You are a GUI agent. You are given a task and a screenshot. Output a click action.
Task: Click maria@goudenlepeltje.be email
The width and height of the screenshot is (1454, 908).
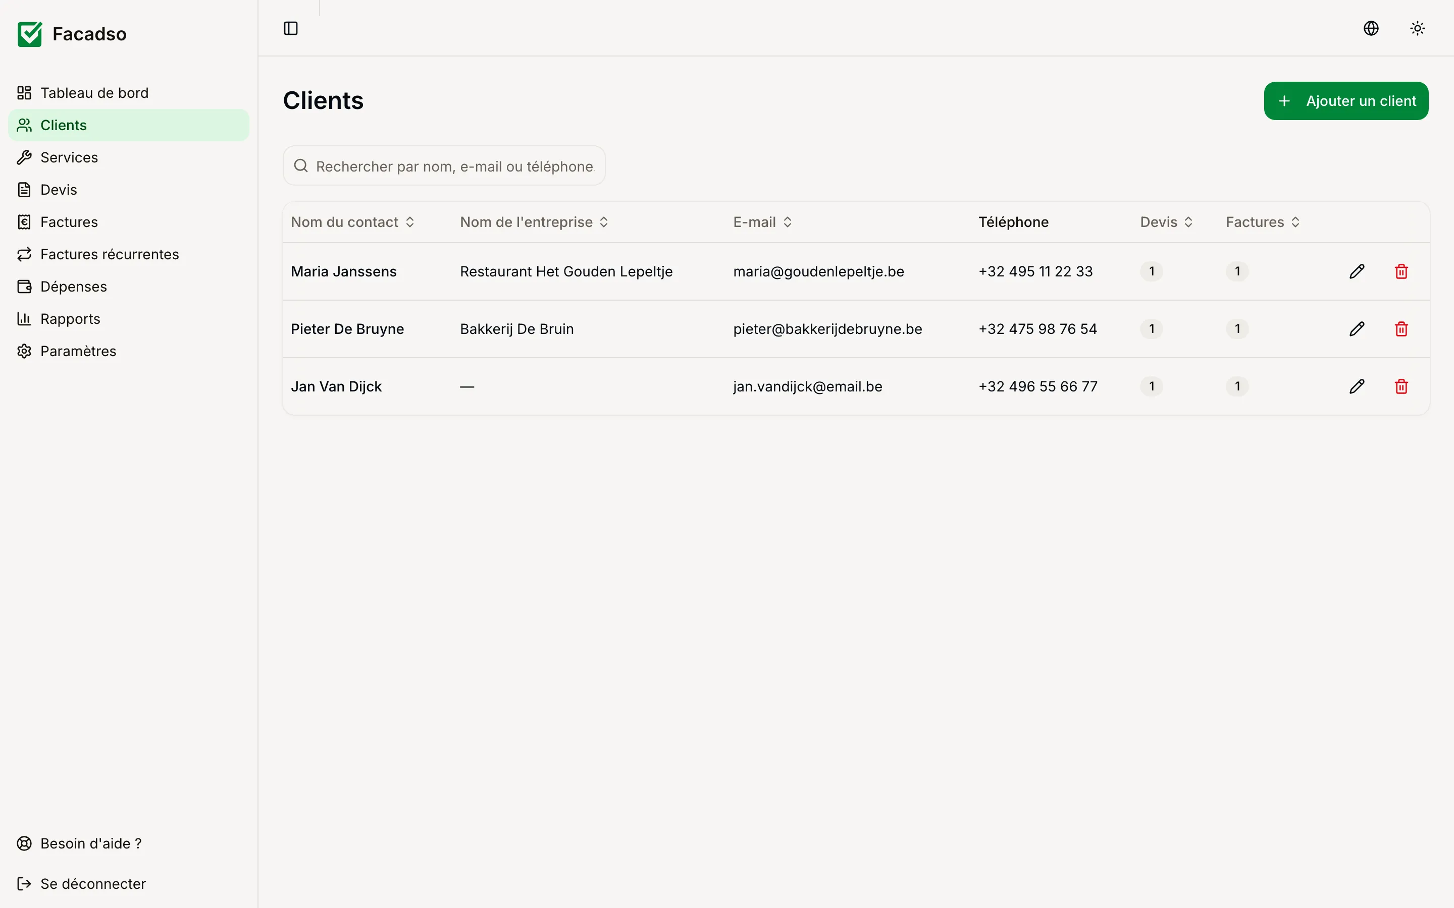tap(818, 271)
